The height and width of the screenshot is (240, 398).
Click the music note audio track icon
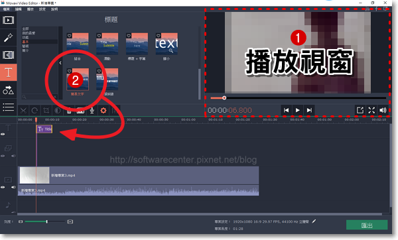tap(8, 205)
